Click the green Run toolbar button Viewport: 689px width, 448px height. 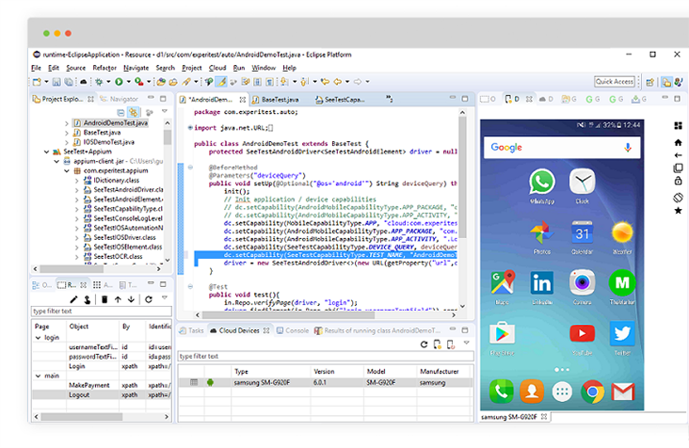click(x=119, y=82)
